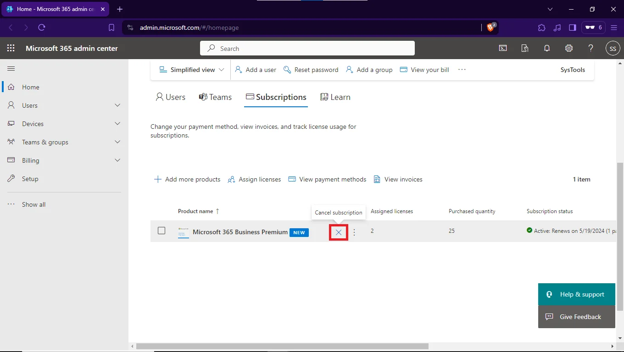This screenshot has height=352, width=624.
Task: Open help question mark icon
Action: (591, 48)
